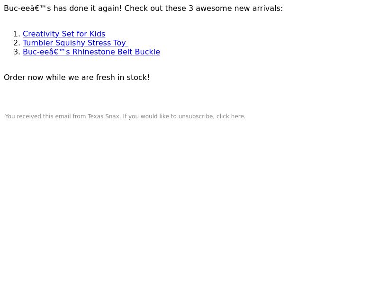Viewport: 379px width, 284px height.
Task: Click "If you would like to" footer phrase
Action: click(x=150, y=116)
